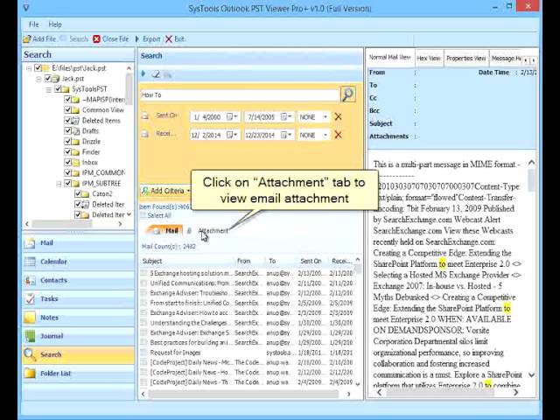Open the NONE dropdown in Sent On row
This screenshot has width=560, height=420.
[325, 116]
